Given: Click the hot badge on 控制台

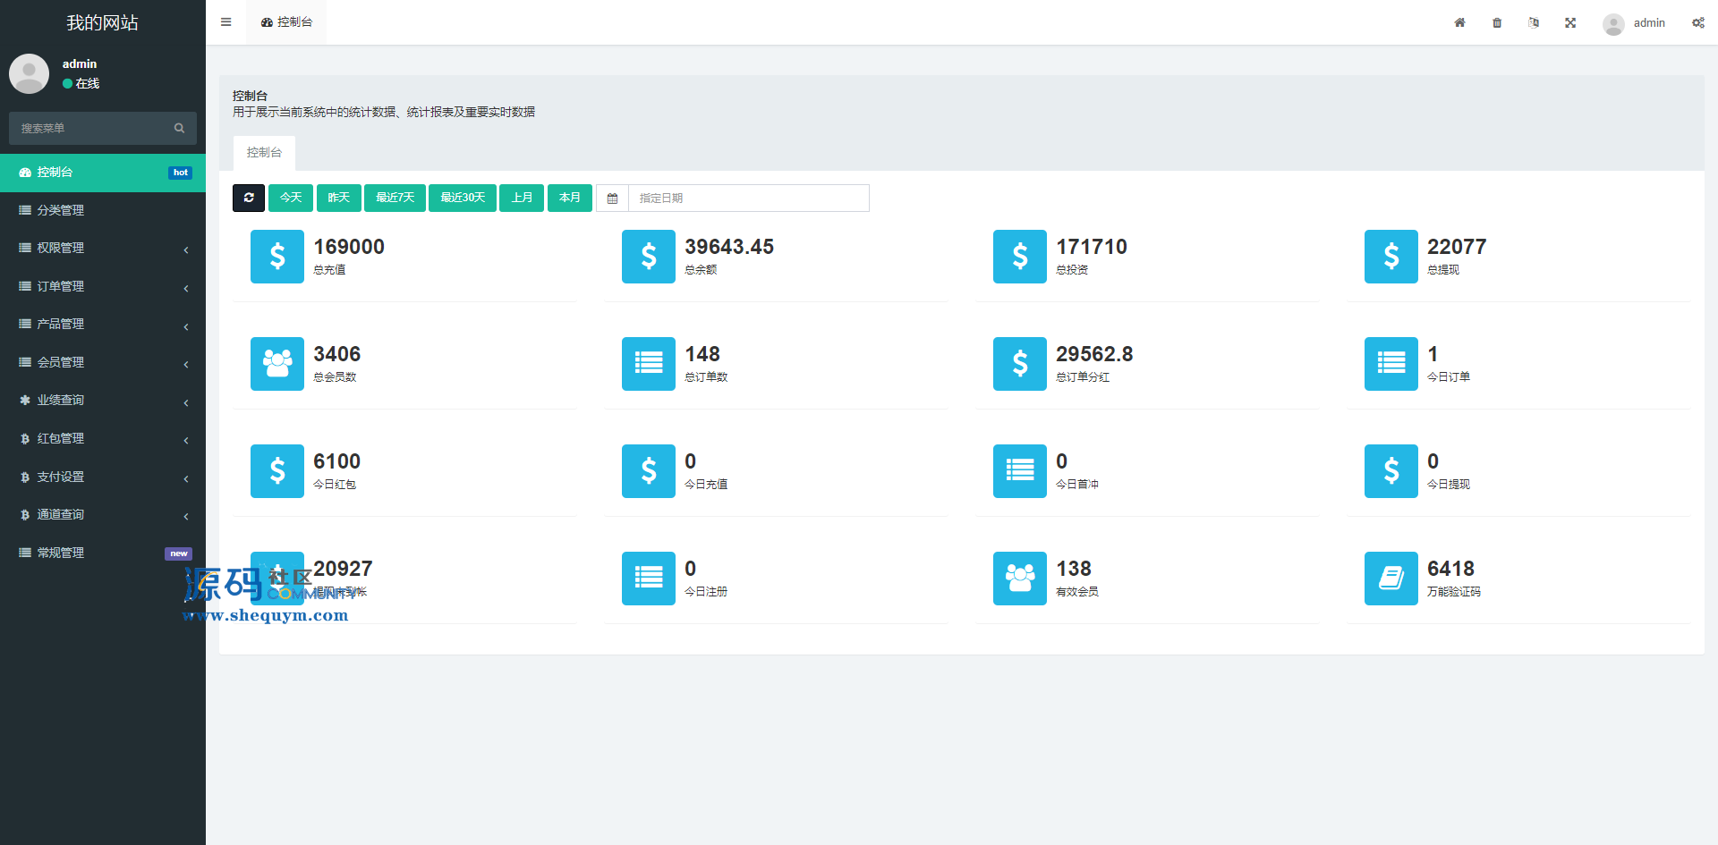Looking at the screenshot, I should coord(181,173).
